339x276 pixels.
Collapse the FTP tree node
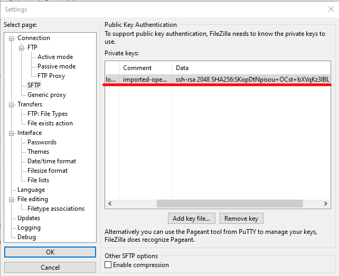(21, 48)
